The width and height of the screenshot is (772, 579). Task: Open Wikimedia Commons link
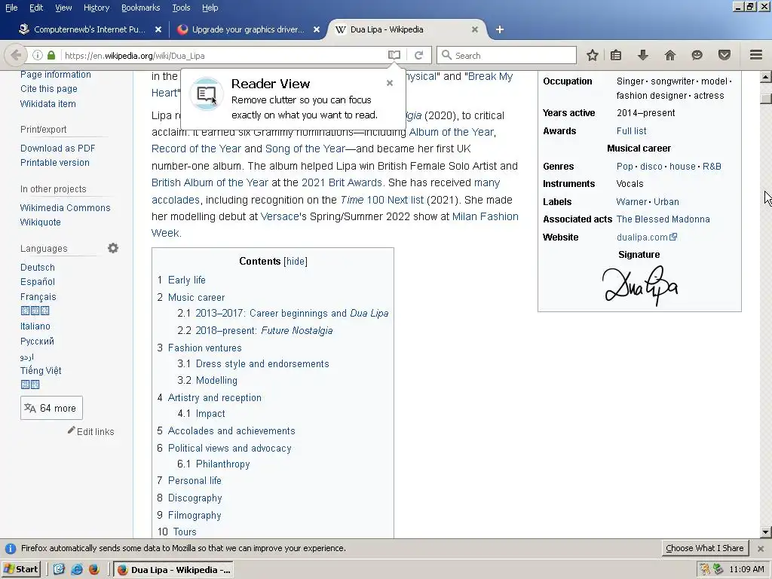click(x=65, y=208)
